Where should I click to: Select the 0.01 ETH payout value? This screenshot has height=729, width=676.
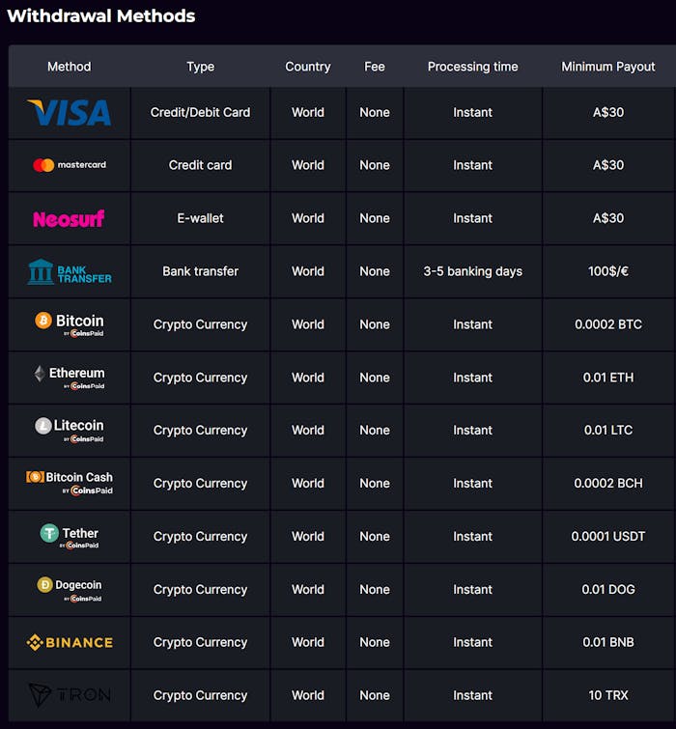click(608, 378)
